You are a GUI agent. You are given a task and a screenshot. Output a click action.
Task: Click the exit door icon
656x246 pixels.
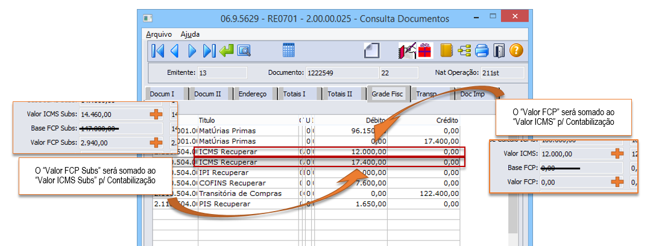coord(499,51)
